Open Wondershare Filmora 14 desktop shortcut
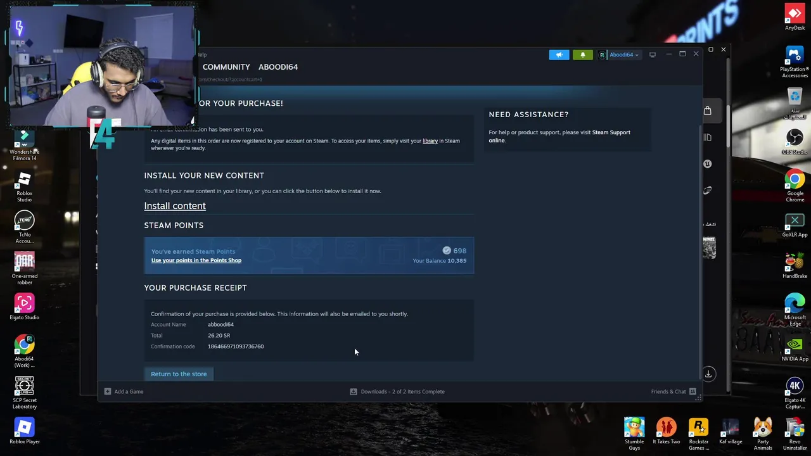 click(24, 145)
